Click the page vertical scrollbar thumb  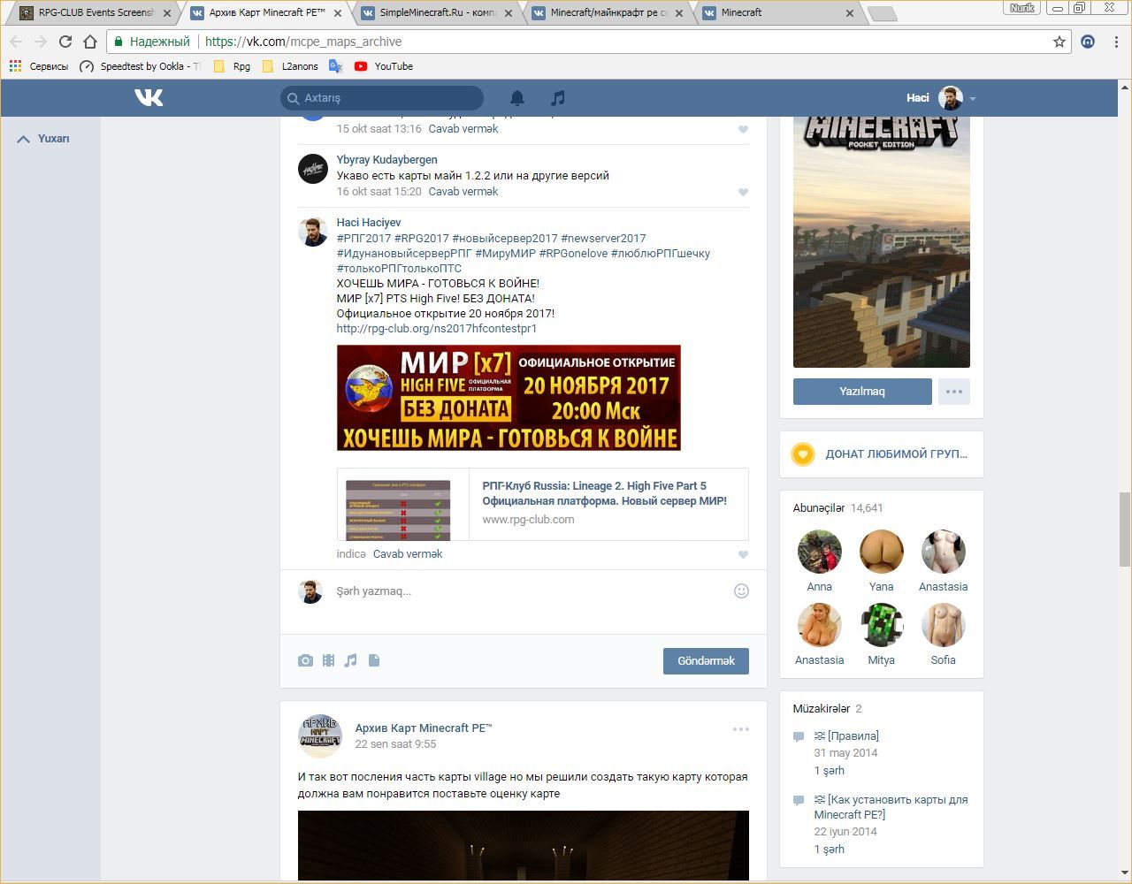(x=1125, y=529)
